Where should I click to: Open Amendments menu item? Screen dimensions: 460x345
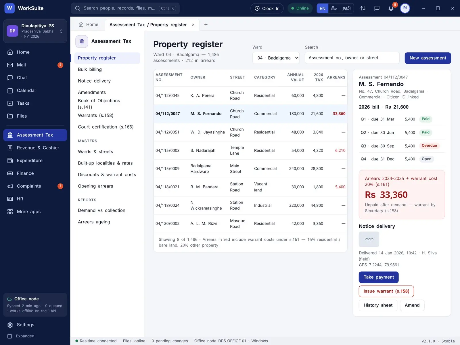point(107,92)
